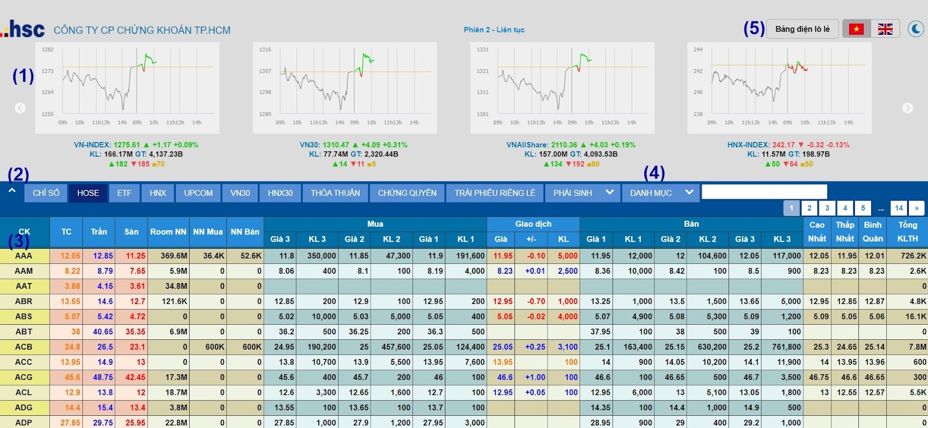
Task: Select the HNX tab
Action: 158,193
